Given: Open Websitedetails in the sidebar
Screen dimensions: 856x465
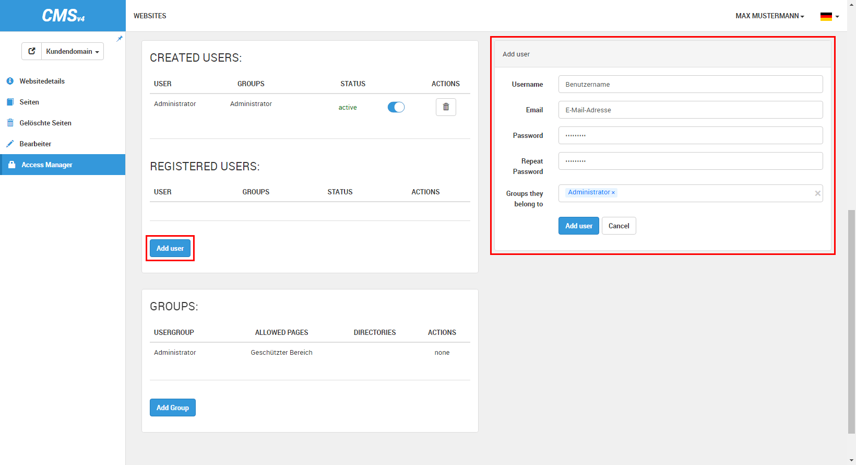Looking at the screenshot, I should pyautogui.click(x=42, y=81).
